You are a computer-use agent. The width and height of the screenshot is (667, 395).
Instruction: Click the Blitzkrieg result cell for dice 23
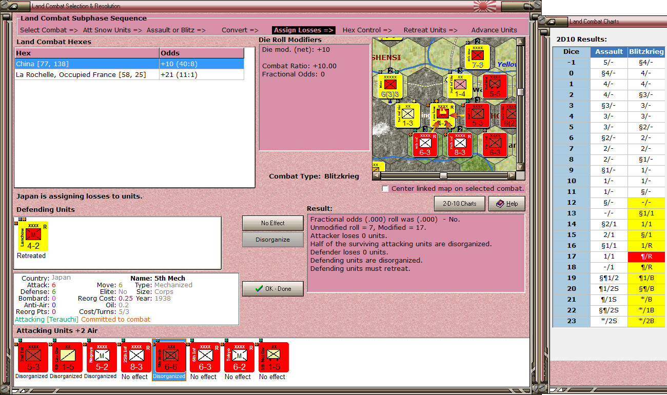click(x=646, y=321)
